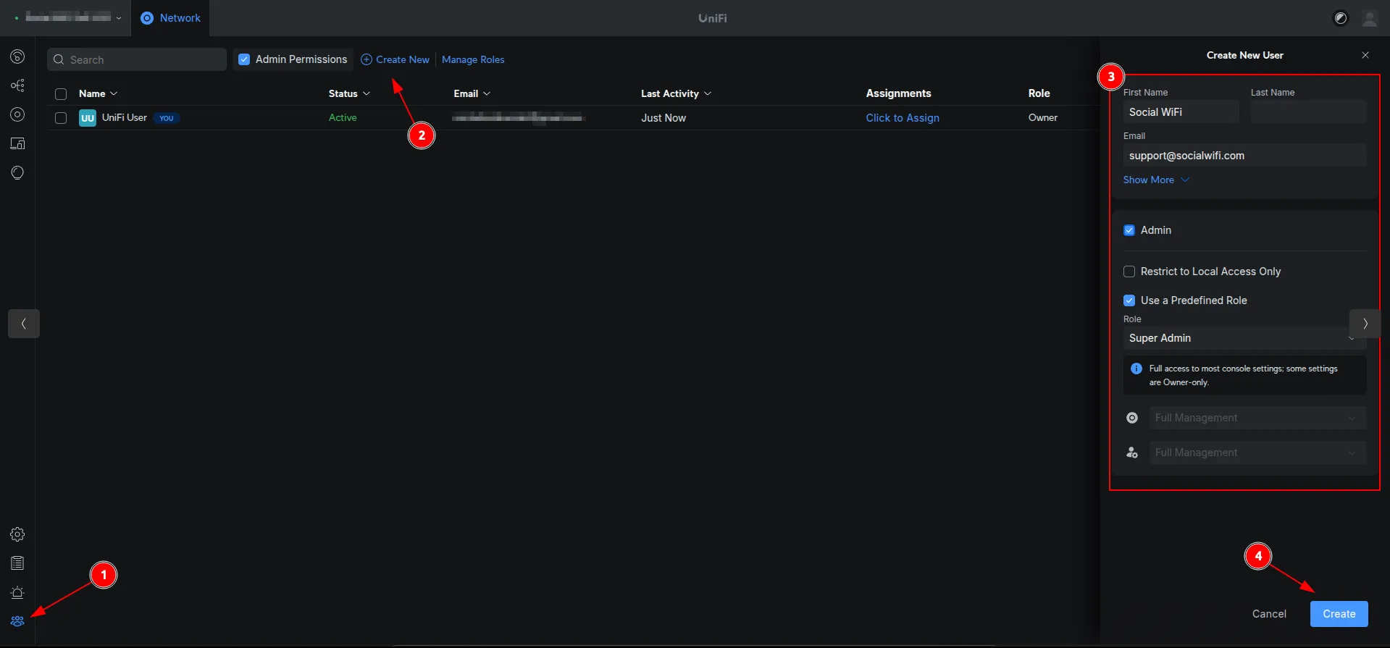Select the UniFi User row checkbox
The width and height of the screenshot is (1390, 648).
61,118
